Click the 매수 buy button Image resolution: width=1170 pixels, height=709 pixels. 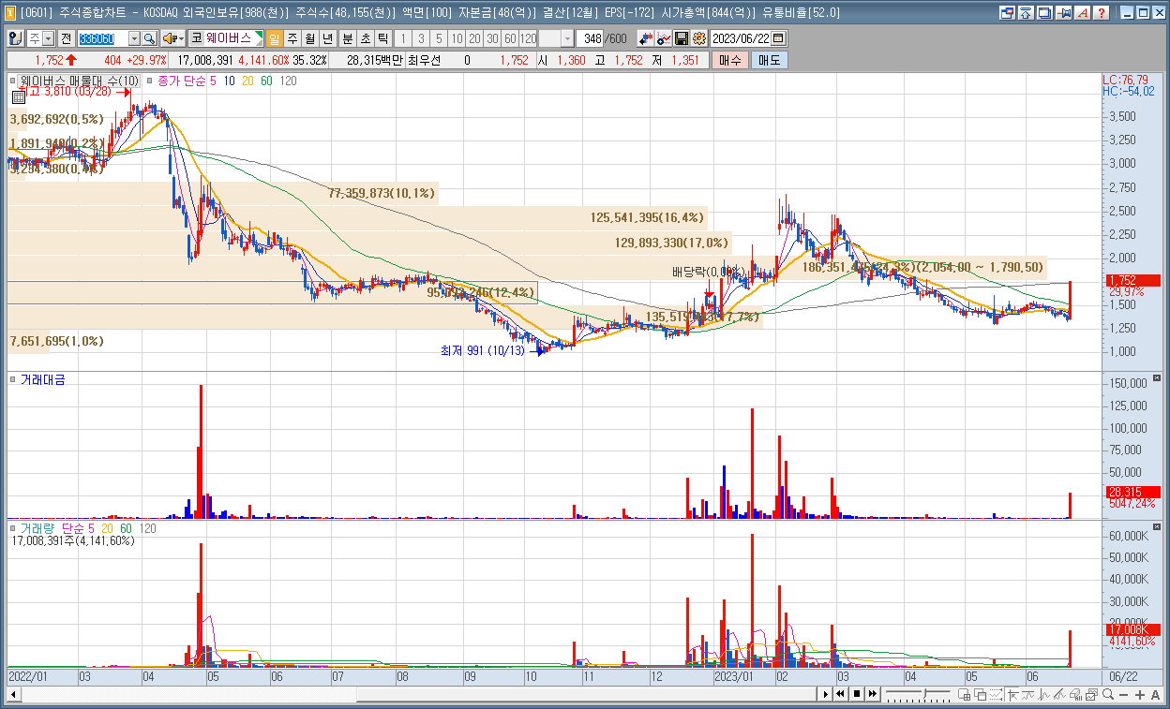point(729,60)
